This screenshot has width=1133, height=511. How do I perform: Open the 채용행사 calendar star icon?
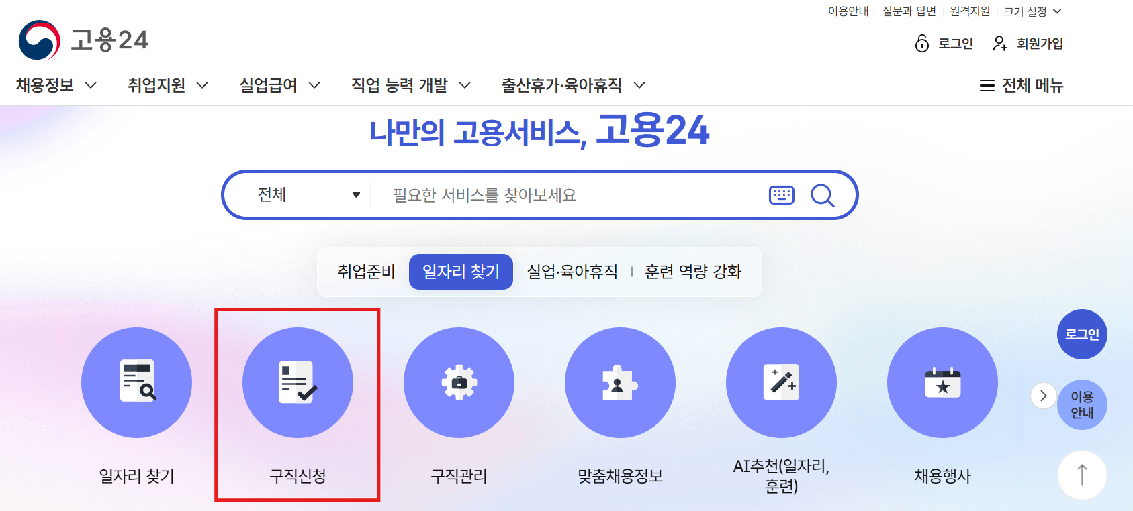(942, 382)
